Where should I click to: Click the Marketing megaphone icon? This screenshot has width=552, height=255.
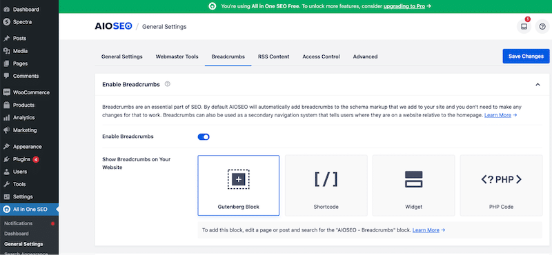[6, 130]
